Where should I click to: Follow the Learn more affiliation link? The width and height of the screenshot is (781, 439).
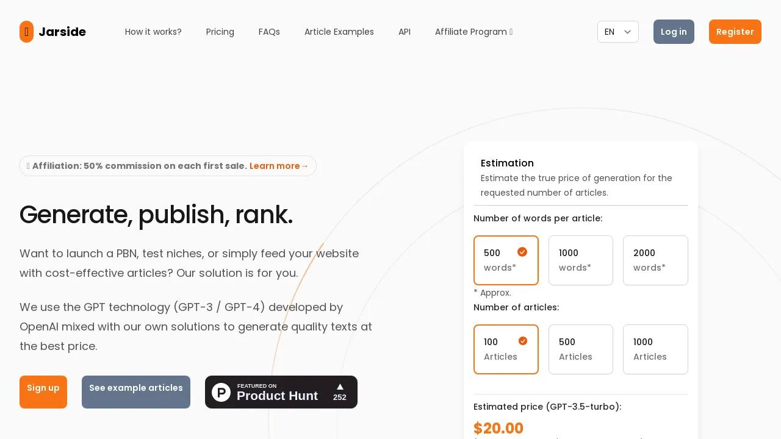pyautogui.click(x=279, y=166)
